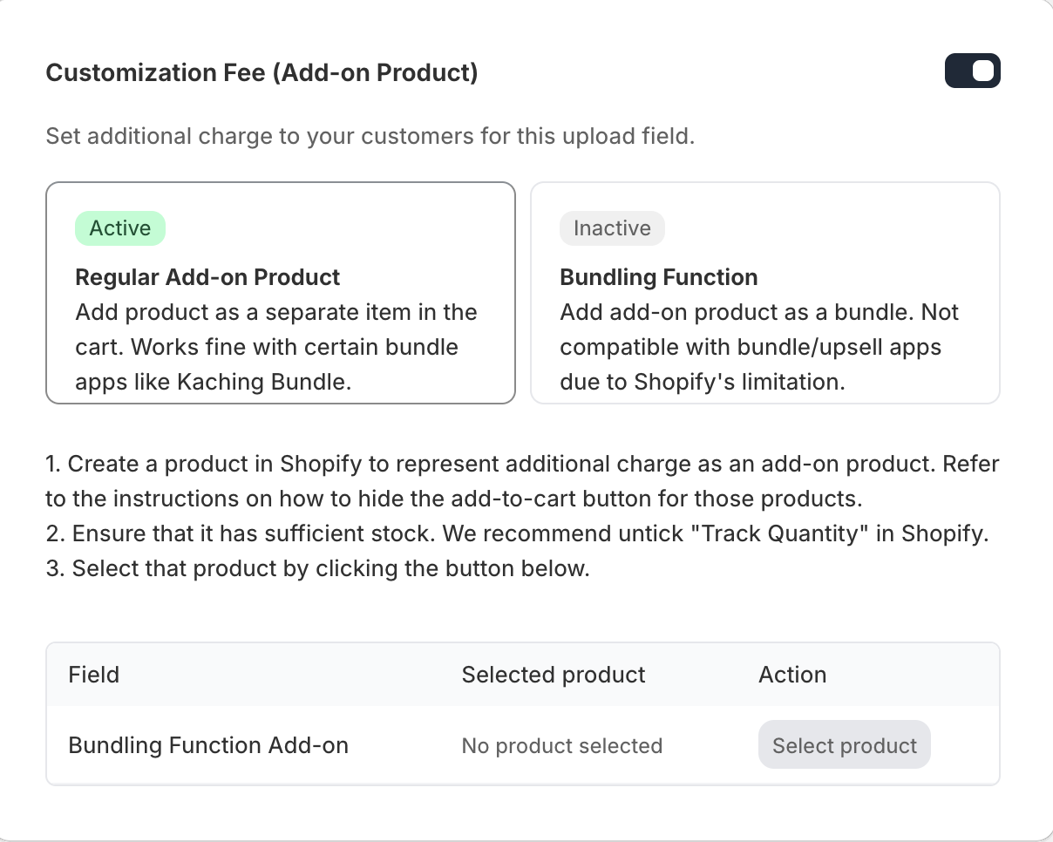Click the Action column header
This screenshot has height=842, width=1053.
pyautogui.click(x=792, y=675)
